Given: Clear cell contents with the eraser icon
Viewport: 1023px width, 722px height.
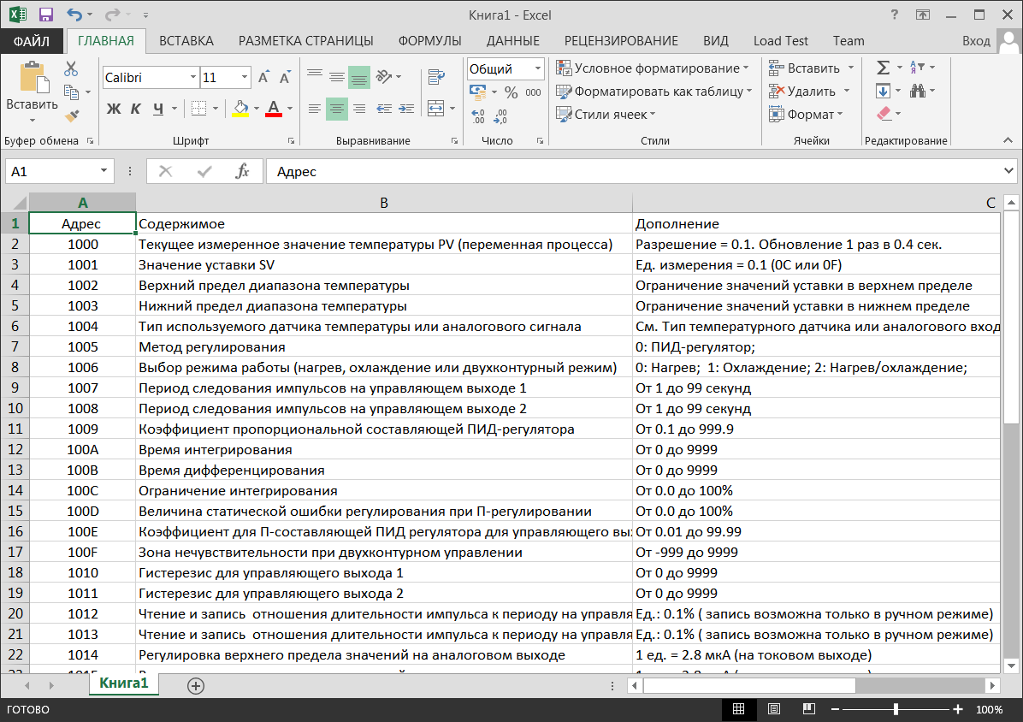Looking at the screenshot, I should click(x=884, y=114).
